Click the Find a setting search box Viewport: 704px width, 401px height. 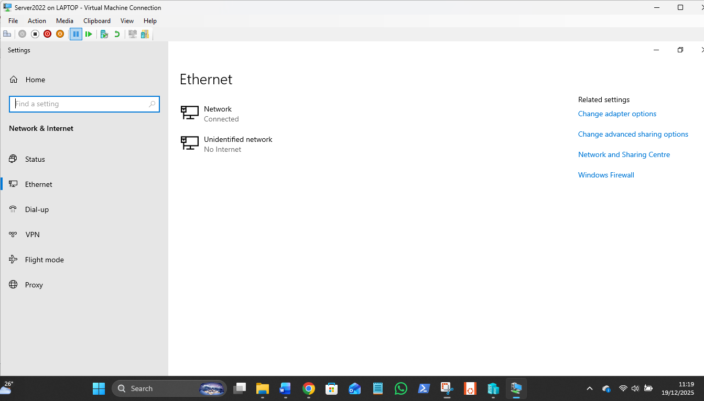click(x=81, y=104)
